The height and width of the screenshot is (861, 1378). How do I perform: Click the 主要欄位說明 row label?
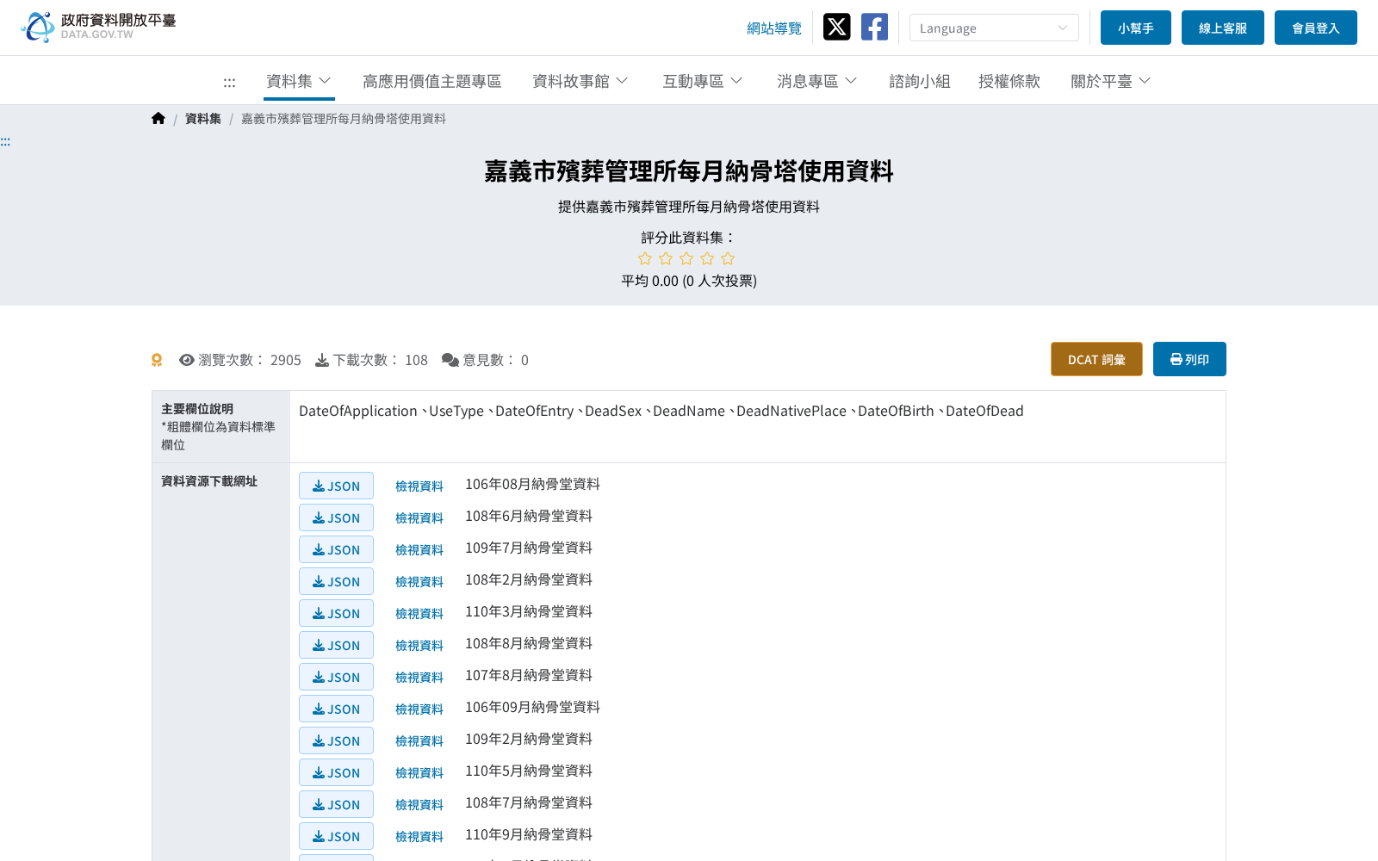click(x=197, y=409)
